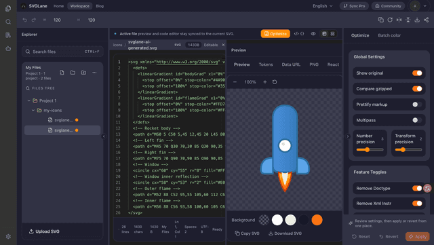Switch to the React tab

tap(333, 64)
